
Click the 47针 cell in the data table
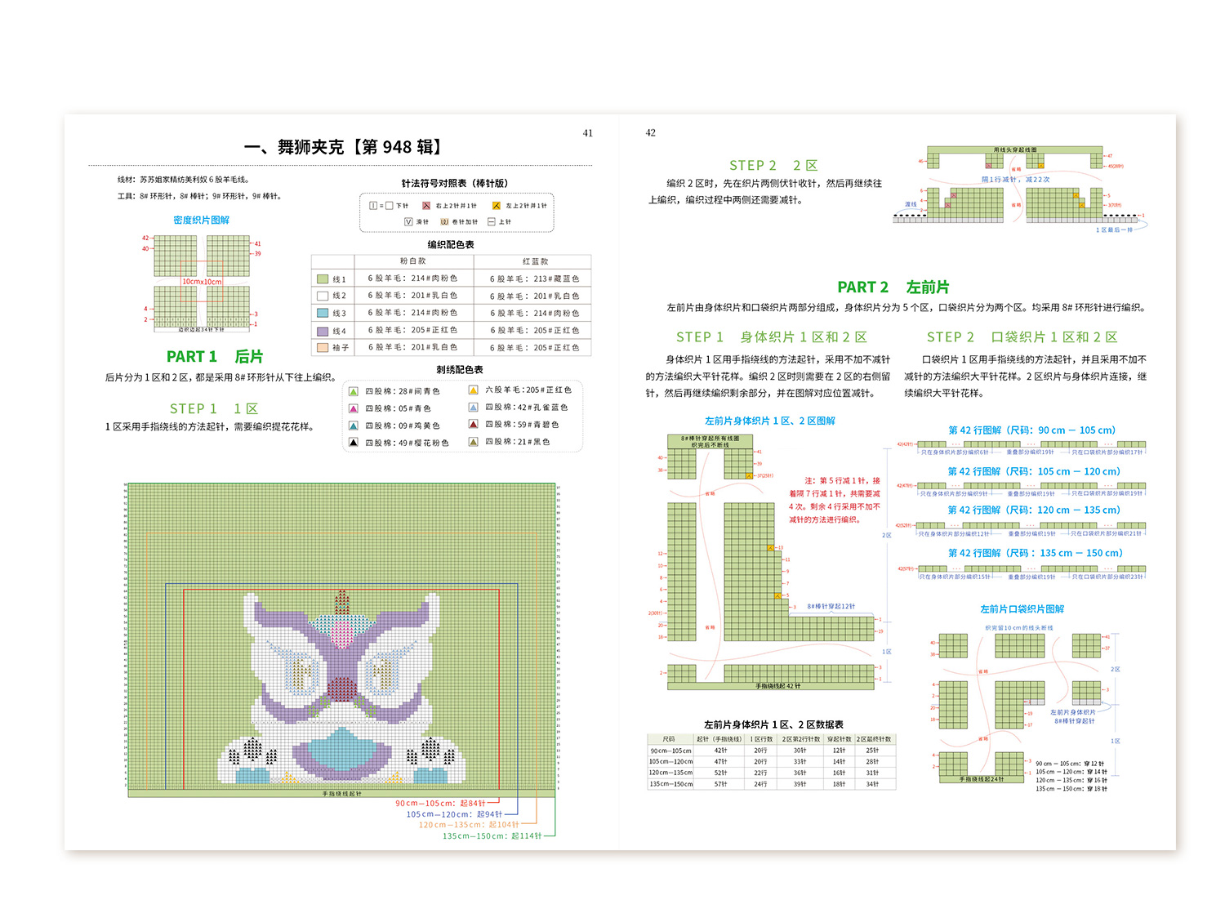tap(720, 761)
